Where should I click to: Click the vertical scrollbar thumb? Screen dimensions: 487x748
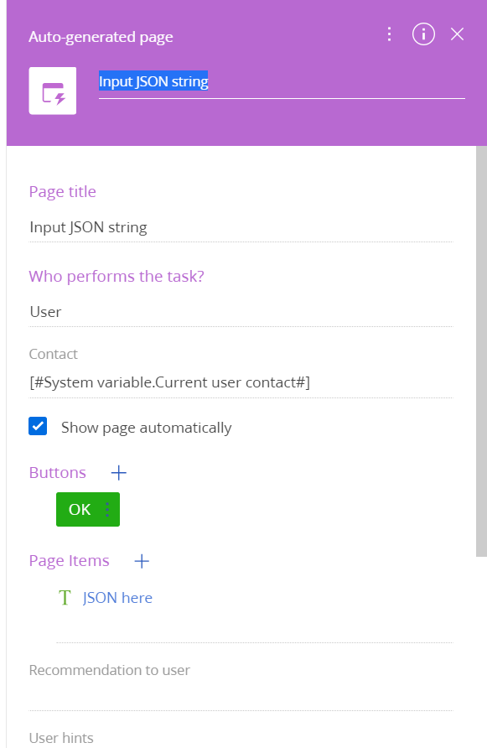[x=481, y=351]
